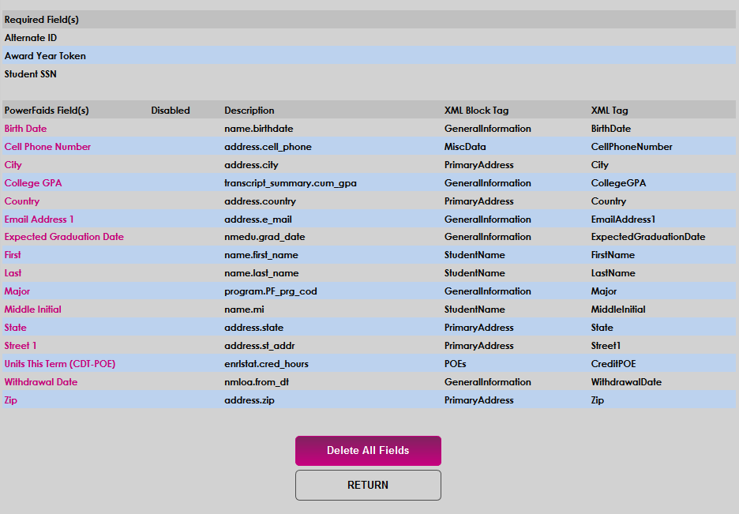Open the Birth Date field link

point(25,128)
